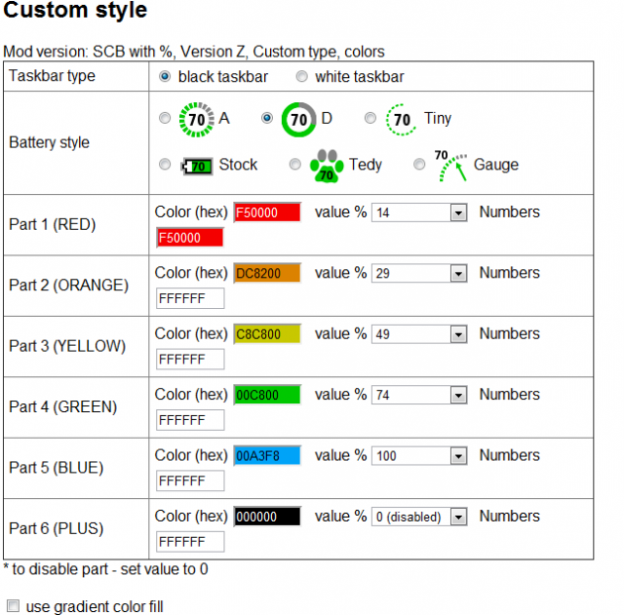Click the style A battery icon
Image resolution: width=624 pixels, height=615 pixels.
196,120
